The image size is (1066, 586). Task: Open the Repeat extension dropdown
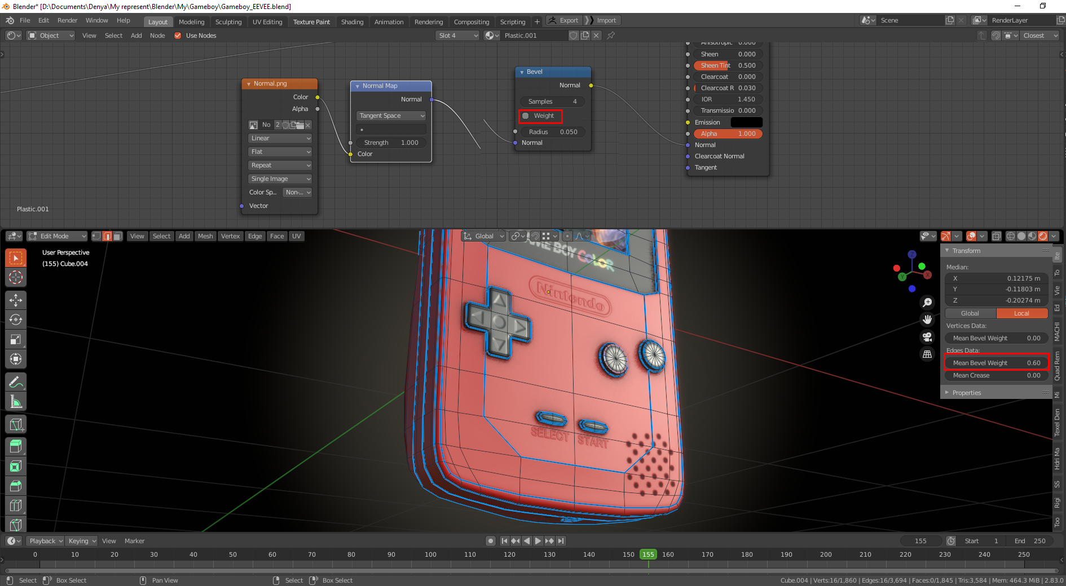click(x=280, y=165)
